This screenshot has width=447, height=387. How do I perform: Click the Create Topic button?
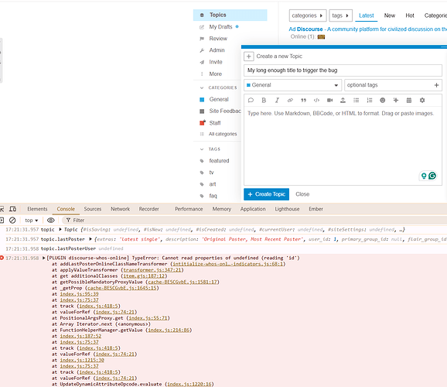point(266,194)
